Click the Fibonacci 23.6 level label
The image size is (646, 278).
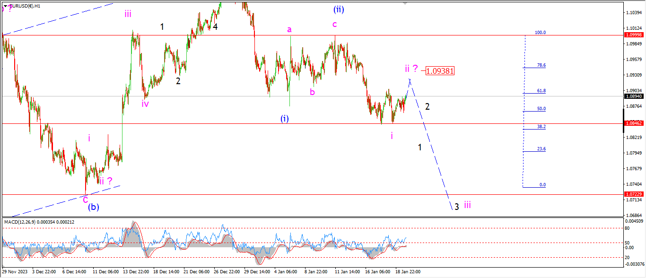coord(541,149)
